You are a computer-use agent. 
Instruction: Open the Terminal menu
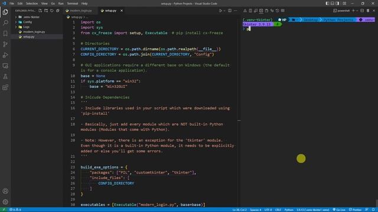[73, 4]
